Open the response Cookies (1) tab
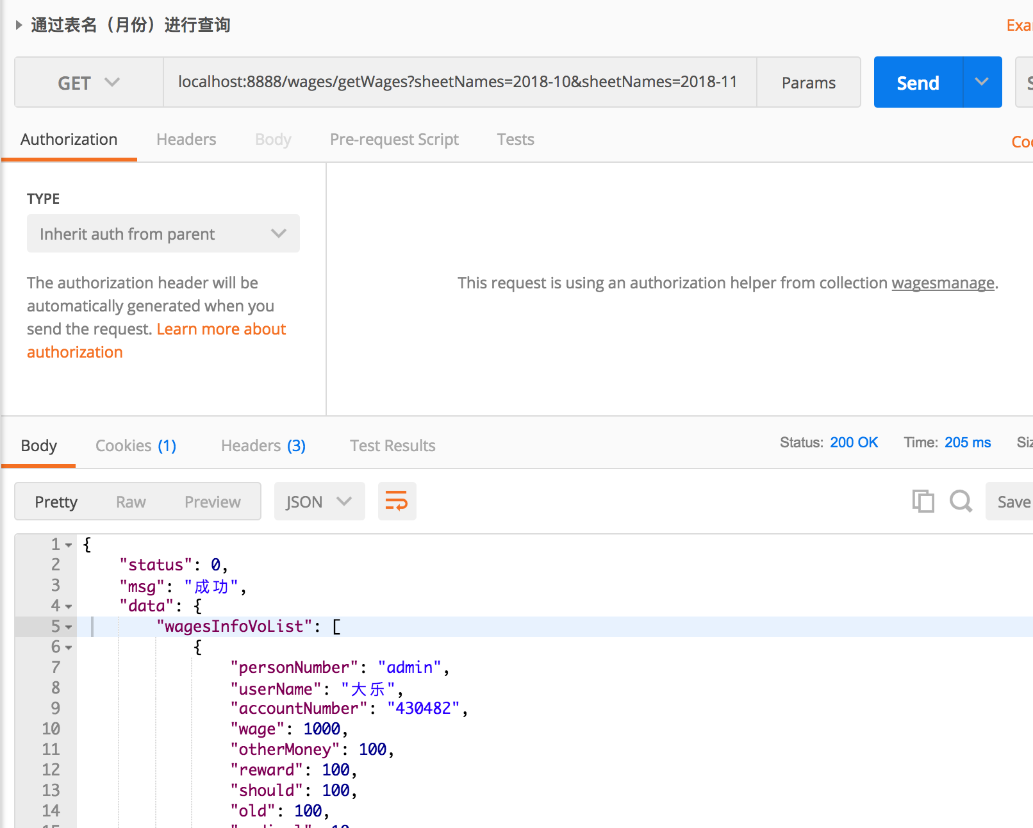Screen dimensions: 1033x828 136,445
